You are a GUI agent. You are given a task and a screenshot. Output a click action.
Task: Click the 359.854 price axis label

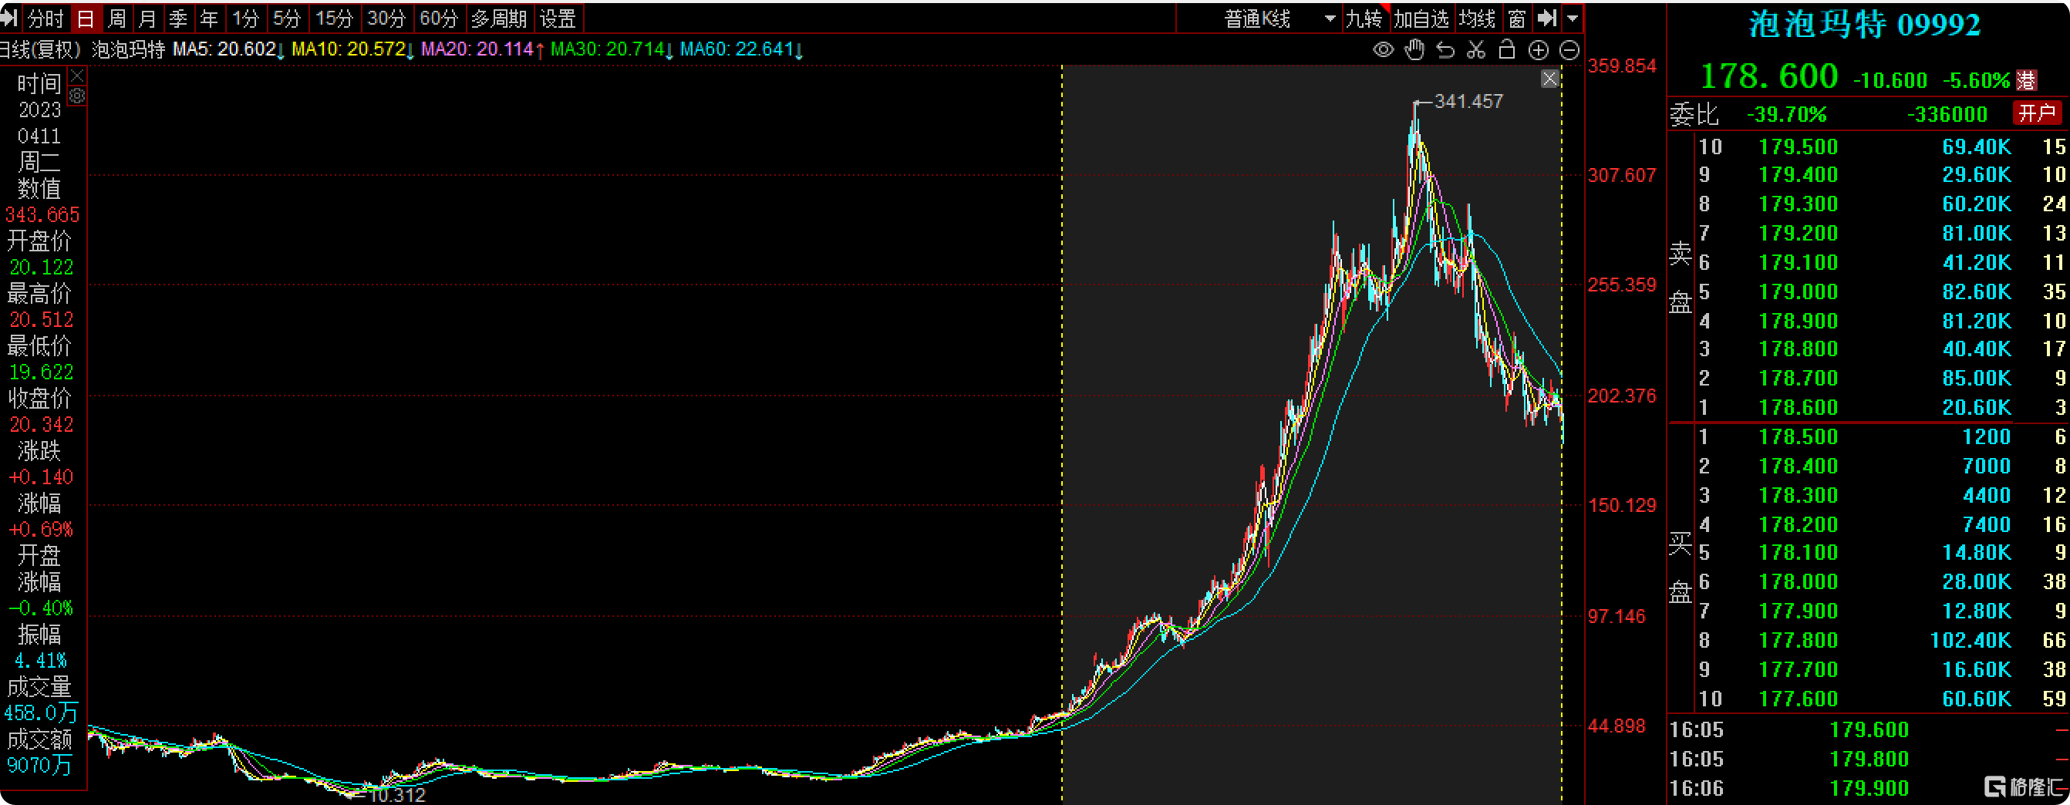[1622, 66]
